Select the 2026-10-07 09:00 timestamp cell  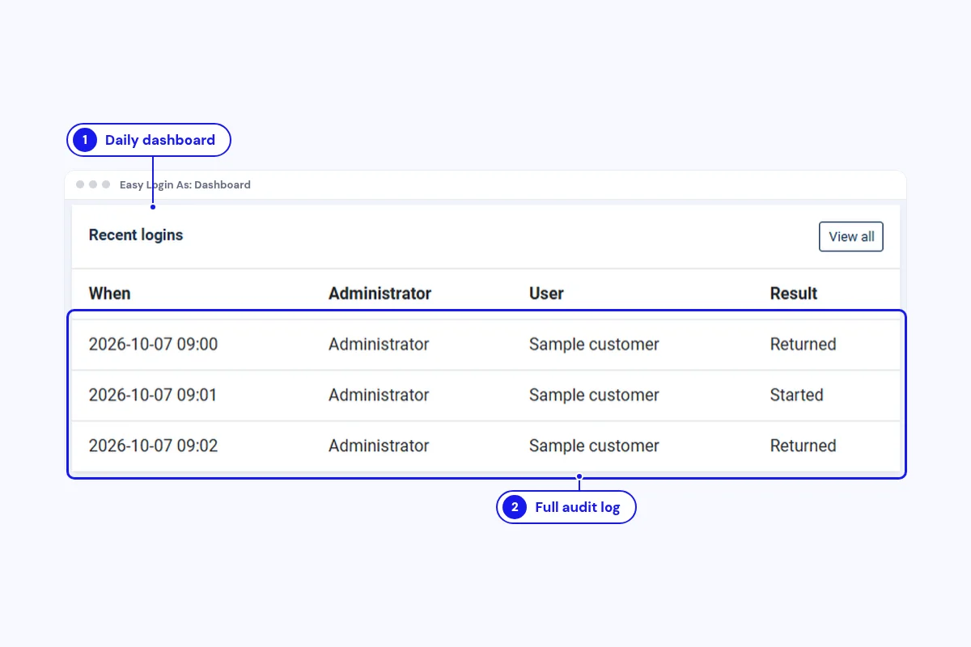tap(153, 345)
